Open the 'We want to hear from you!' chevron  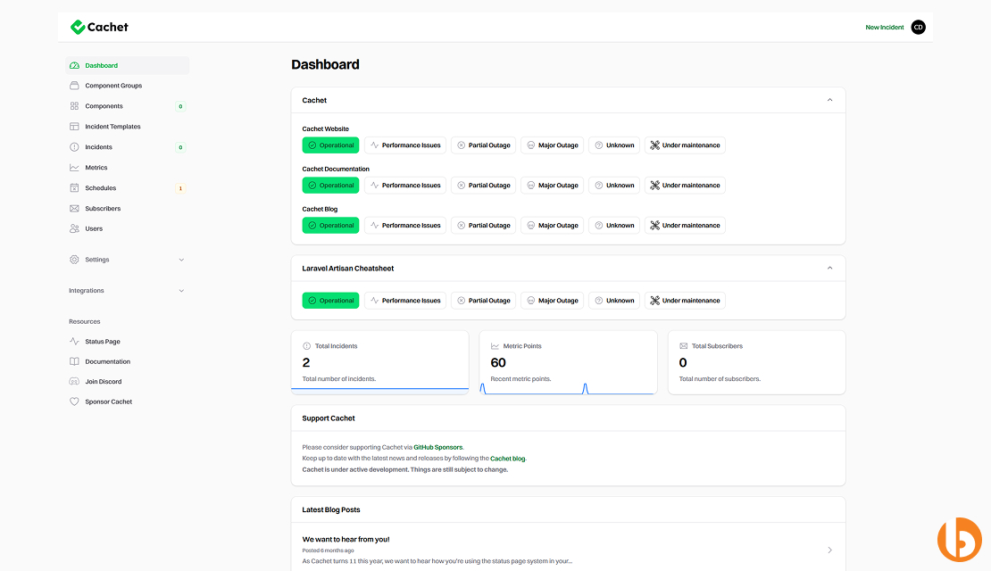click(x=829, y=550)
